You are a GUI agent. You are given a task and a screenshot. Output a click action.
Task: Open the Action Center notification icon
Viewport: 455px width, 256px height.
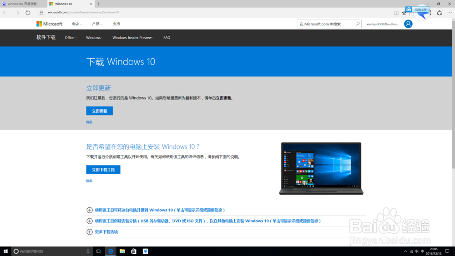[447, 251]
